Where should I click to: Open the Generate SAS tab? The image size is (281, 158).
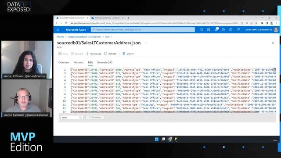click(104, 62)
